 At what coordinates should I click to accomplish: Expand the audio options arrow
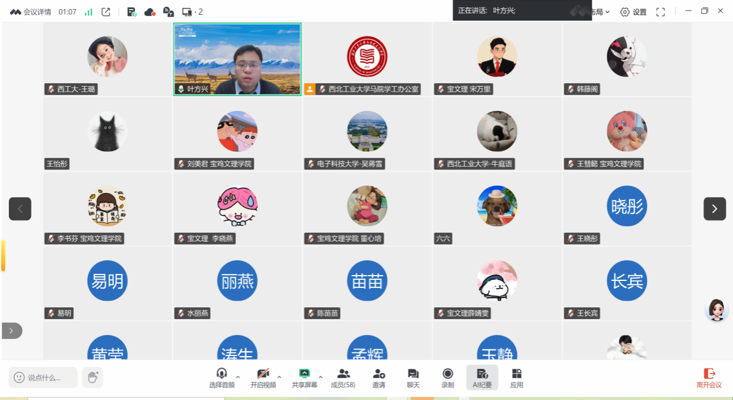coord(238,377)
